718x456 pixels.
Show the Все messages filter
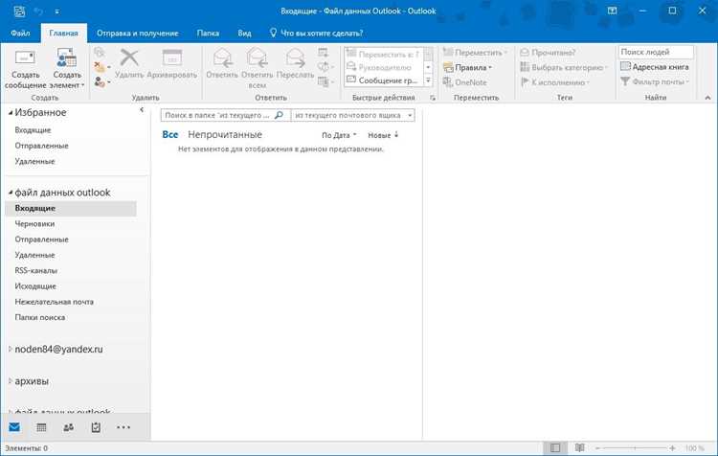169,135
